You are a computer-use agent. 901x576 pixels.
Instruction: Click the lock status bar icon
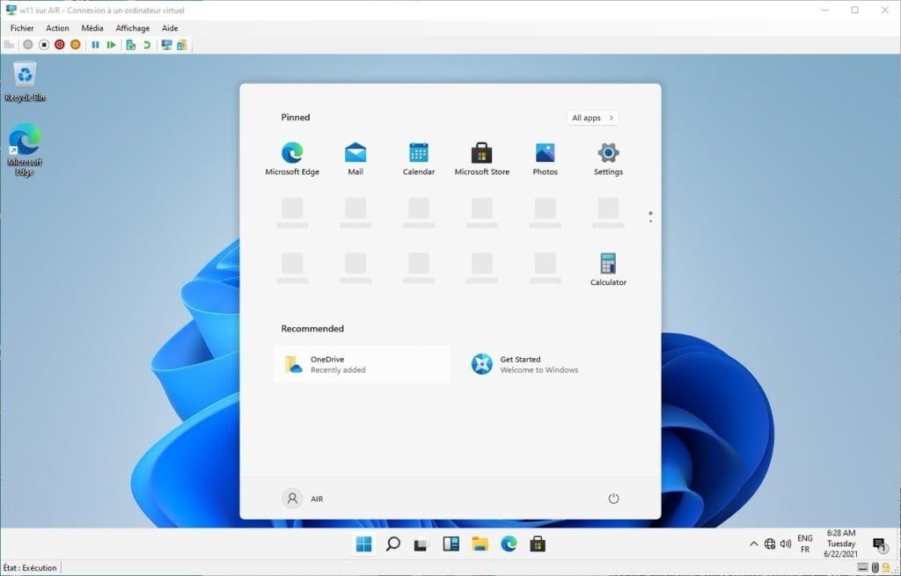point(887,567)
